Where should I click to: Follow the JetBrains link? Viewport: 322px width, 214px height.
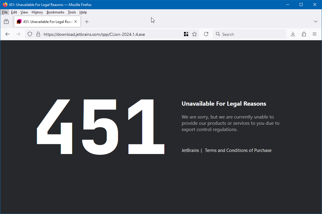[190, 150]
